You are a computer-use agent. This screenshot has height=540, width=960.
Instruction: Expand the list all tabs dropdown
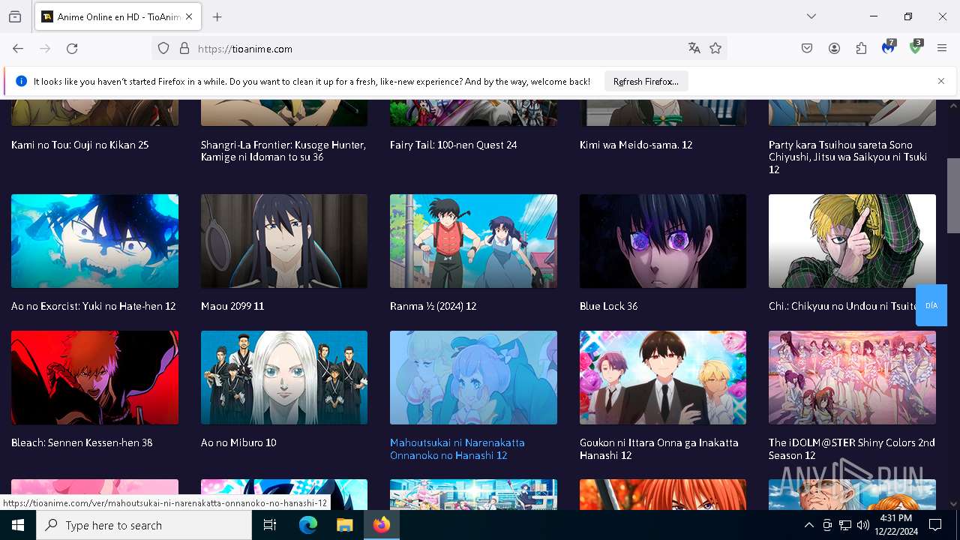[811, 16]
